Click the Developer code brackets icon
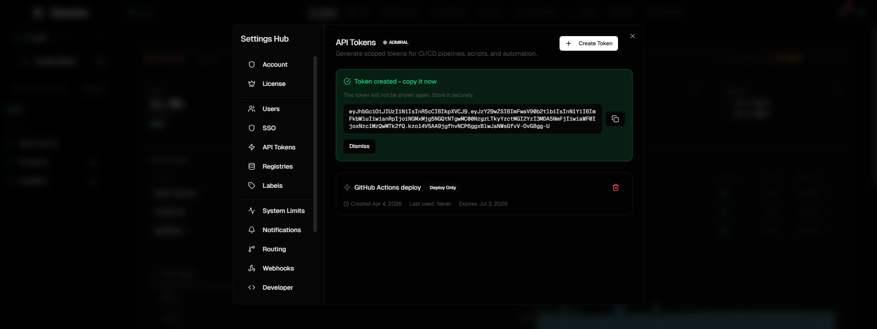877x329 pixels. (x=252, y=287)
